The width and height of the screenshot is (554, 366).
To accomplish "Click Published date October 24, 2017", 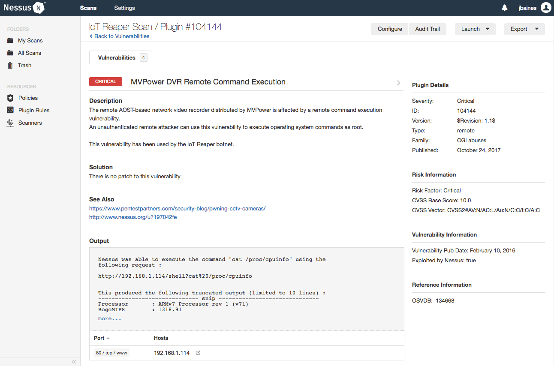I will pyautogui.click(x=479, y=150).
